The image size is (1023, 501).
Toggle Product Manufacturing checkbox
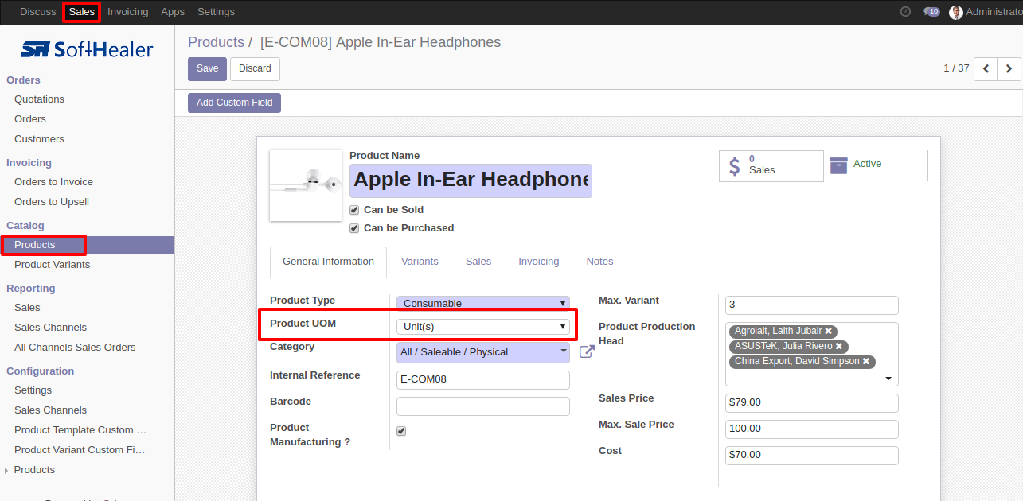(x=401, y=431)
